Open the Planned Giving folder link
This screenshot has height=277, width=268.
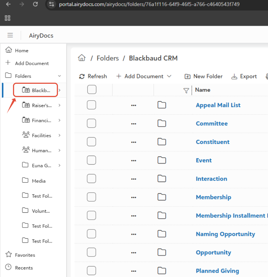[x=217, y=271]
